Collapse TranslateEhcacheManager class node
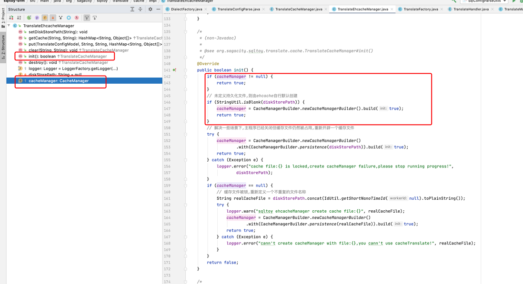The image size is (523, 284). [9, 26]
